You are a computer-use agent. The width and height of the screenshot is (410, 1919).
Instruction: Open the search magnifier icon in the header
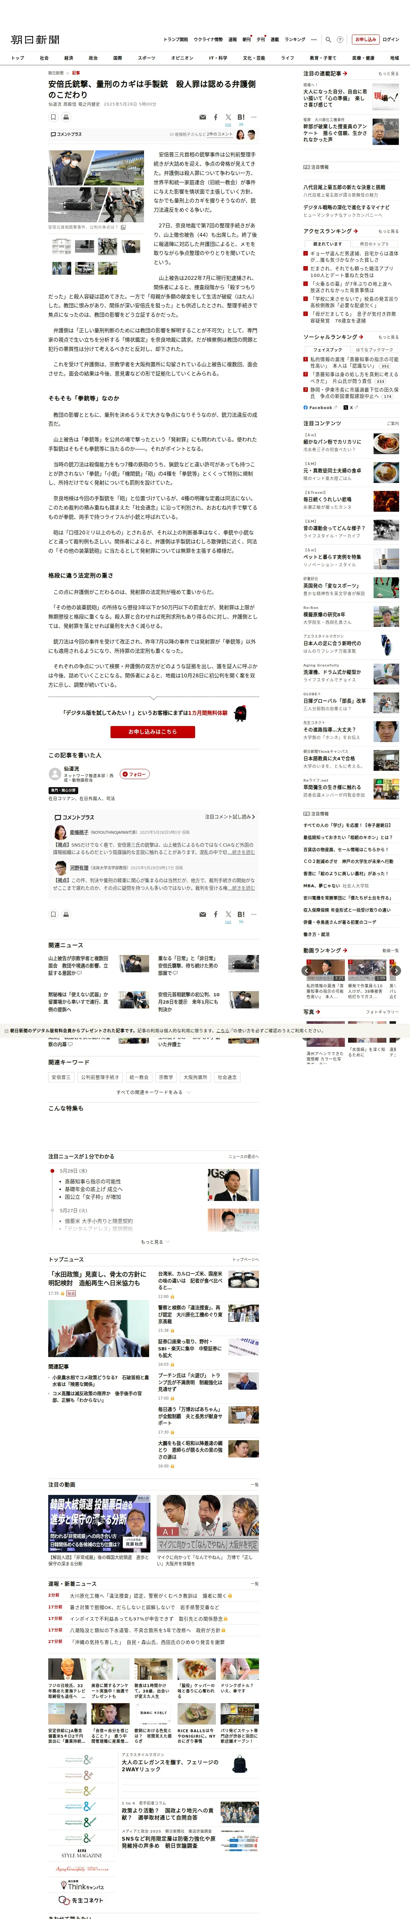coord(328,39)
